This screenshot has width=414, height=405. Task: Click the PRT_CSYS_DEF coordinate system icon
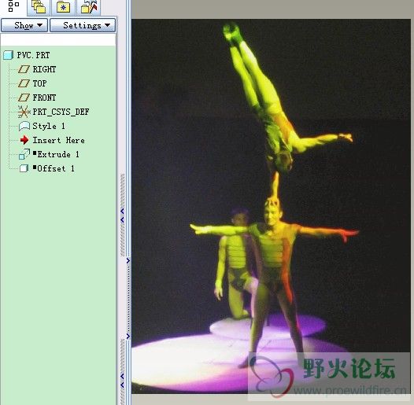point(24,112)
